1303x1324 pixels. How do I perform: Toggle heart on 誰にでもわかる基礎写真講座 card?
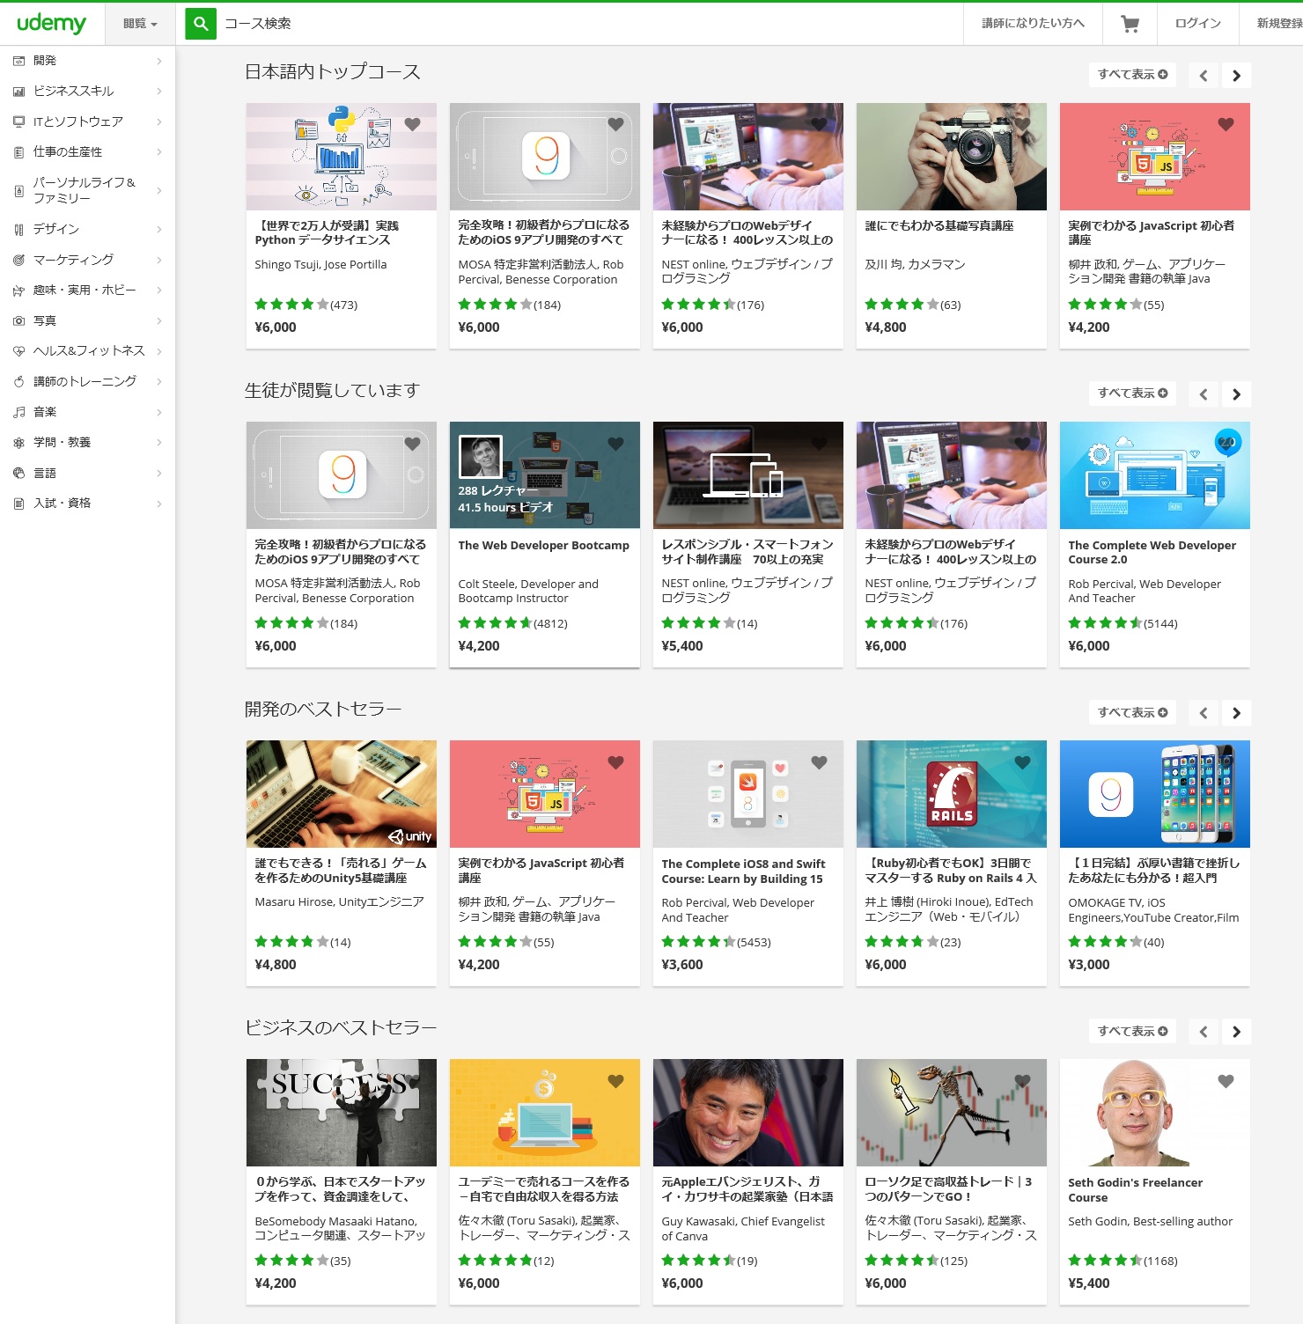pos(1022,124)
